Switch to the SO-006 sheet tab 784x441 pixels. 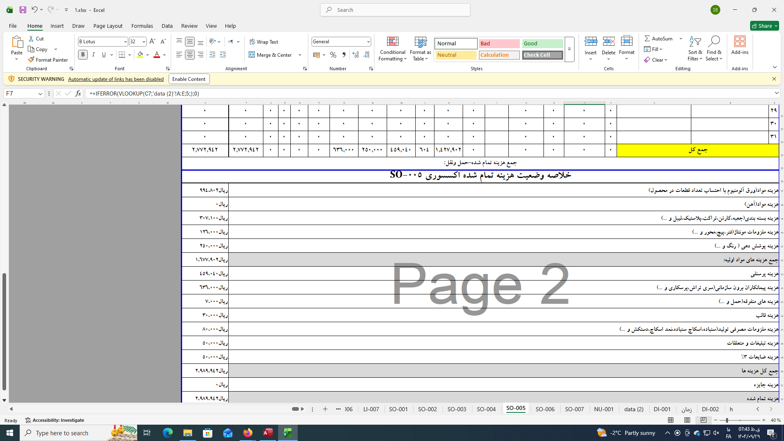point(545,409)
